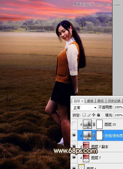Toggle lock position move icon
This screenshot has height=169, width=123.
click(93, 115)
